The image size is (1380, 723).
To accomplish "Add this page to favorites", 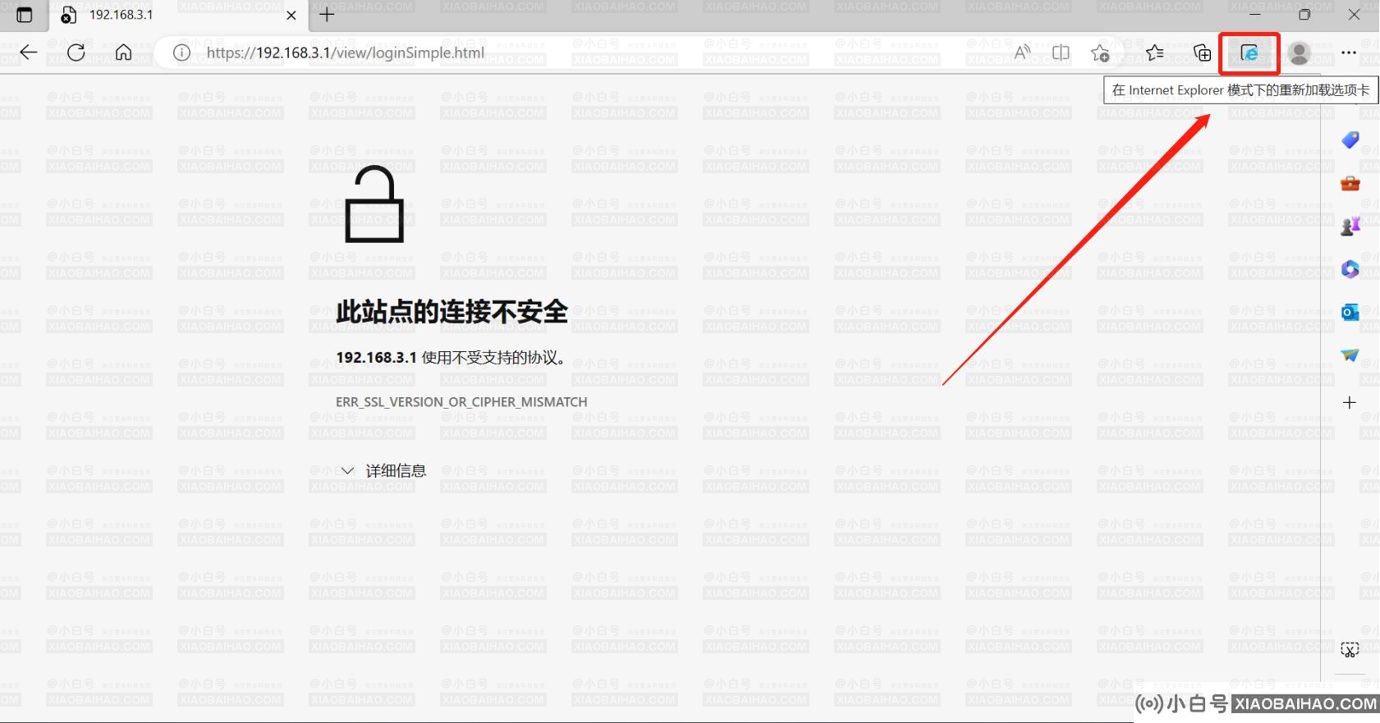I will click(1100, 53).
